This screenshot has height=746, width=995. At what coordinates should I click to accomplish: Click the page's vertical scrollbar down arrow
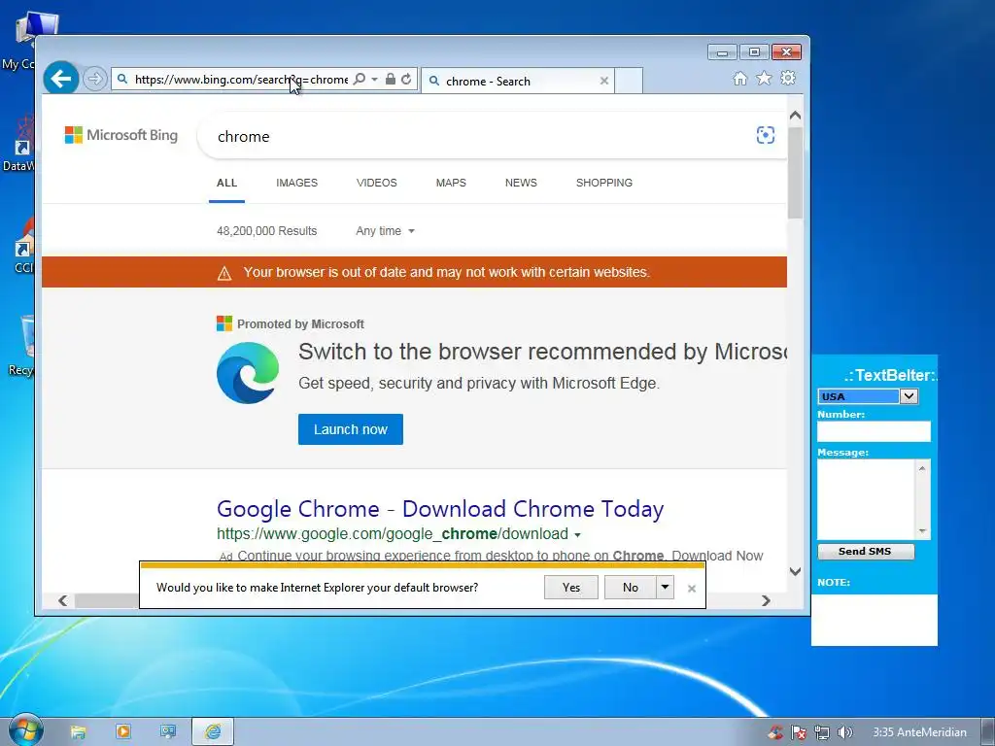click(795, 571)
